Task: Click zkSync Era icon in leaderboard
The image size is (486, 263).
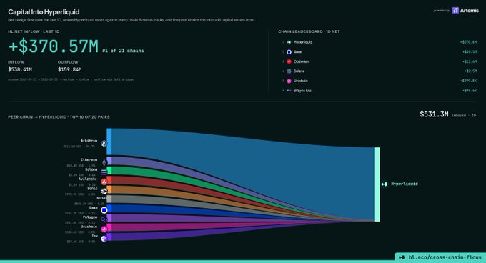Action: click(x=289, y=91)
